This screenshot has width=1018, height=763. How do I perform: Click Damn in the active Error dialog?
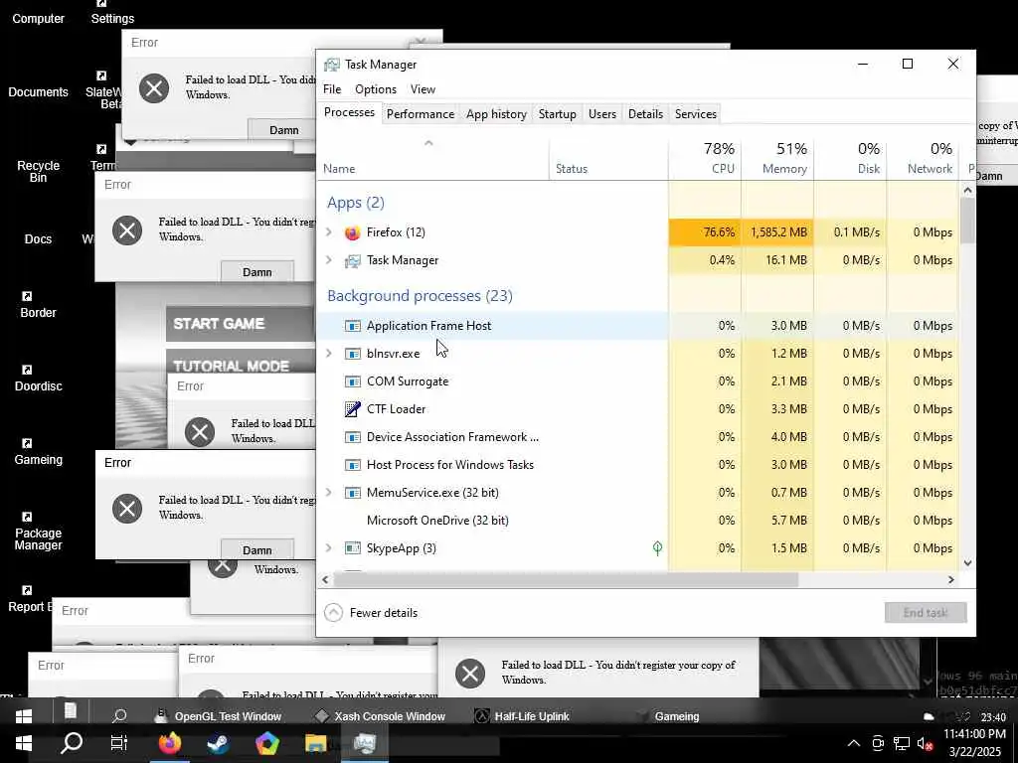pyautogui.click(x=257, y=550)
